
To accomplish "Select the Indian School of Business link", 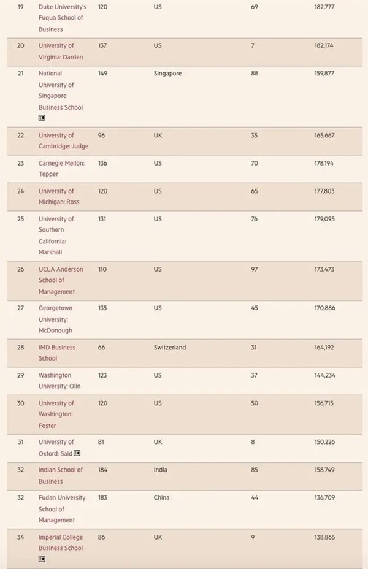I will click(60, 475).
